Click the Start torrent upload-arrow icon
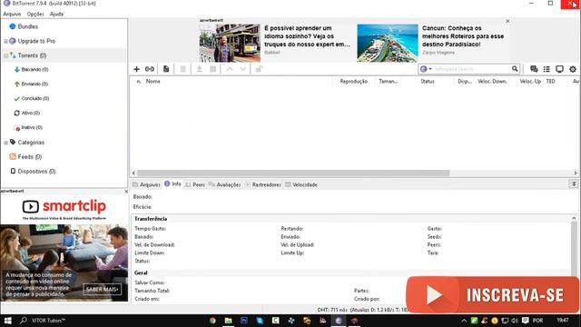Viewport: 581px width, 327px height. [200, 69]
